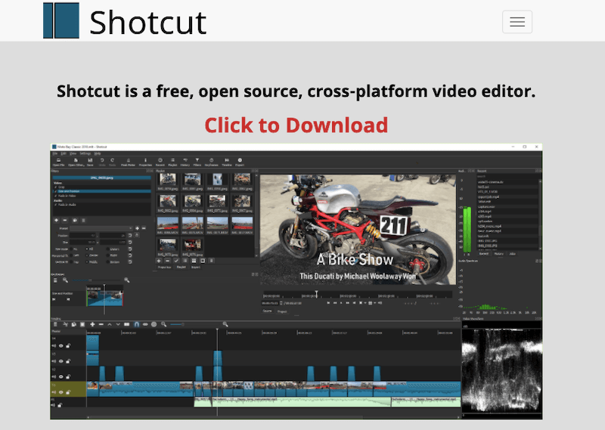Select the Bottom vertical fit radio button

(107, 262)
